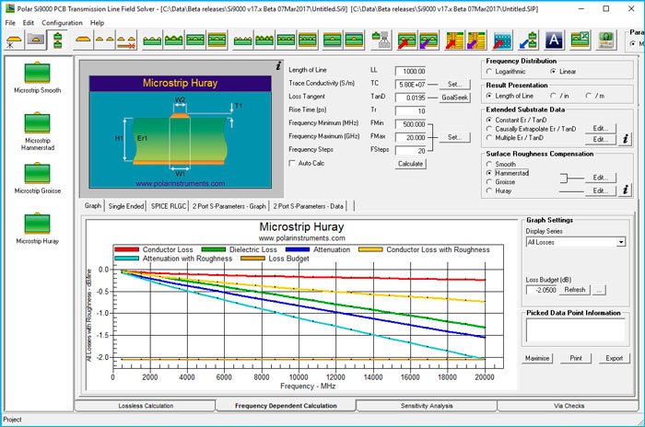
Task: Click Edit button next to Huray
Action: pos(600,190)
